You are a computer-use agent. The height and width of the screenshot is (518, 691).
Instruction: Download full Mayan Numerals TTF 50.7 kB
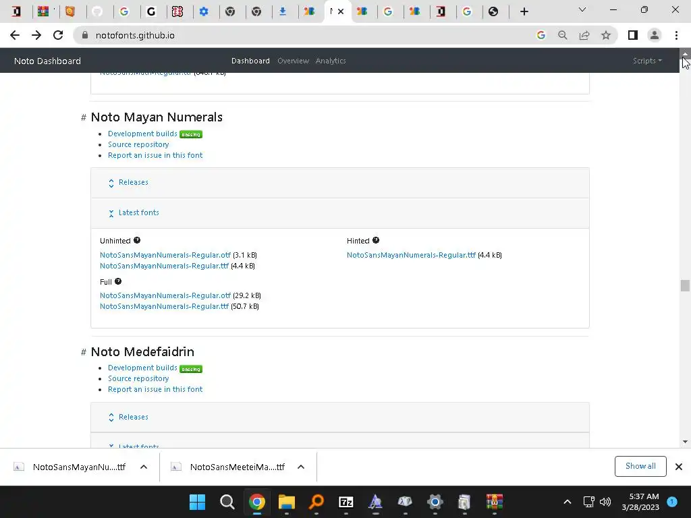(165, 306)
